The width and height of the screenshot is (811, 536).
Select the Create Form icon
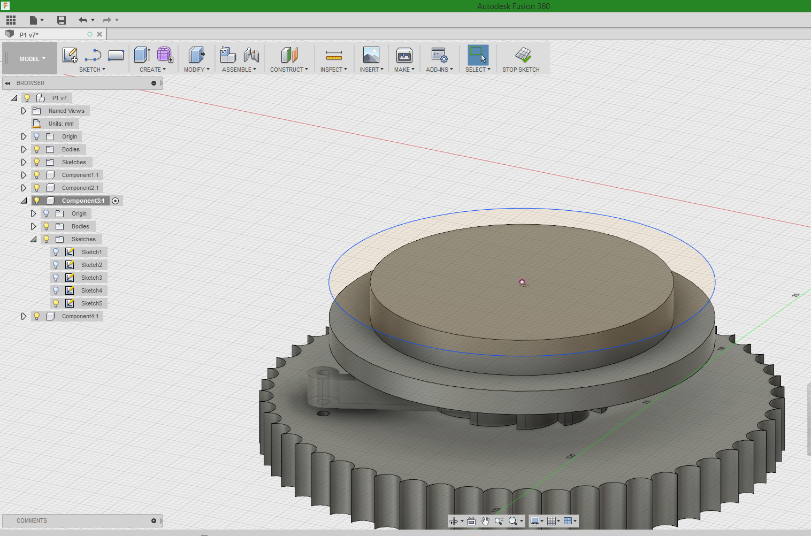pyautogui.click(x=165, y=55)
